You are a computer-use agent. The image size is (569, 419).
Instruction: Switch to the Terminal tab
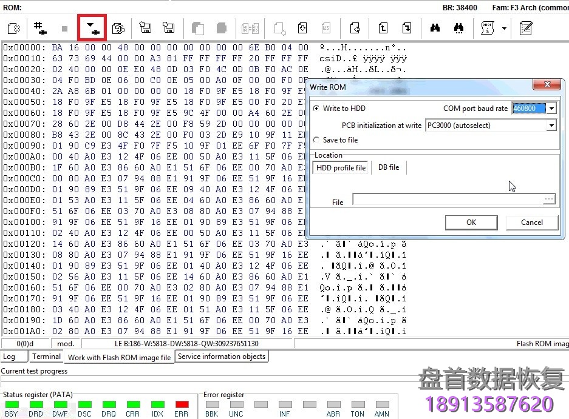46,357
